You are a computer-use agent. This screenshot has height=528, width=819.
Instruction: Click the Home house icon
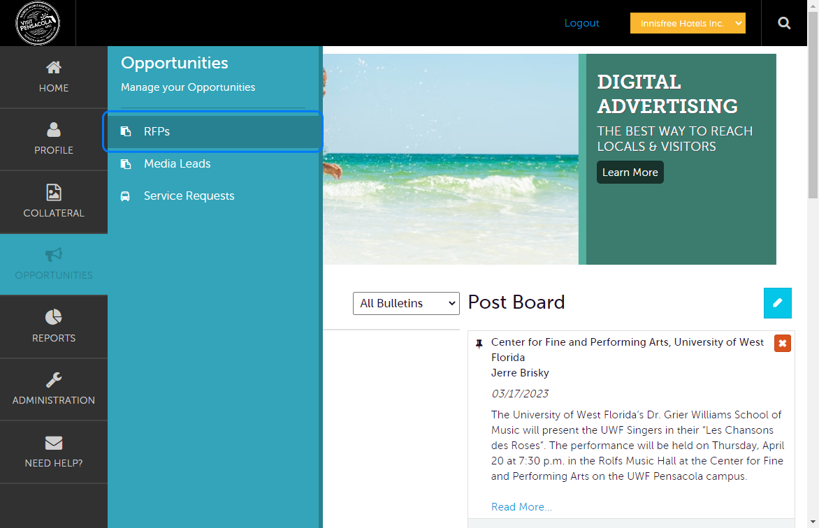54,67
